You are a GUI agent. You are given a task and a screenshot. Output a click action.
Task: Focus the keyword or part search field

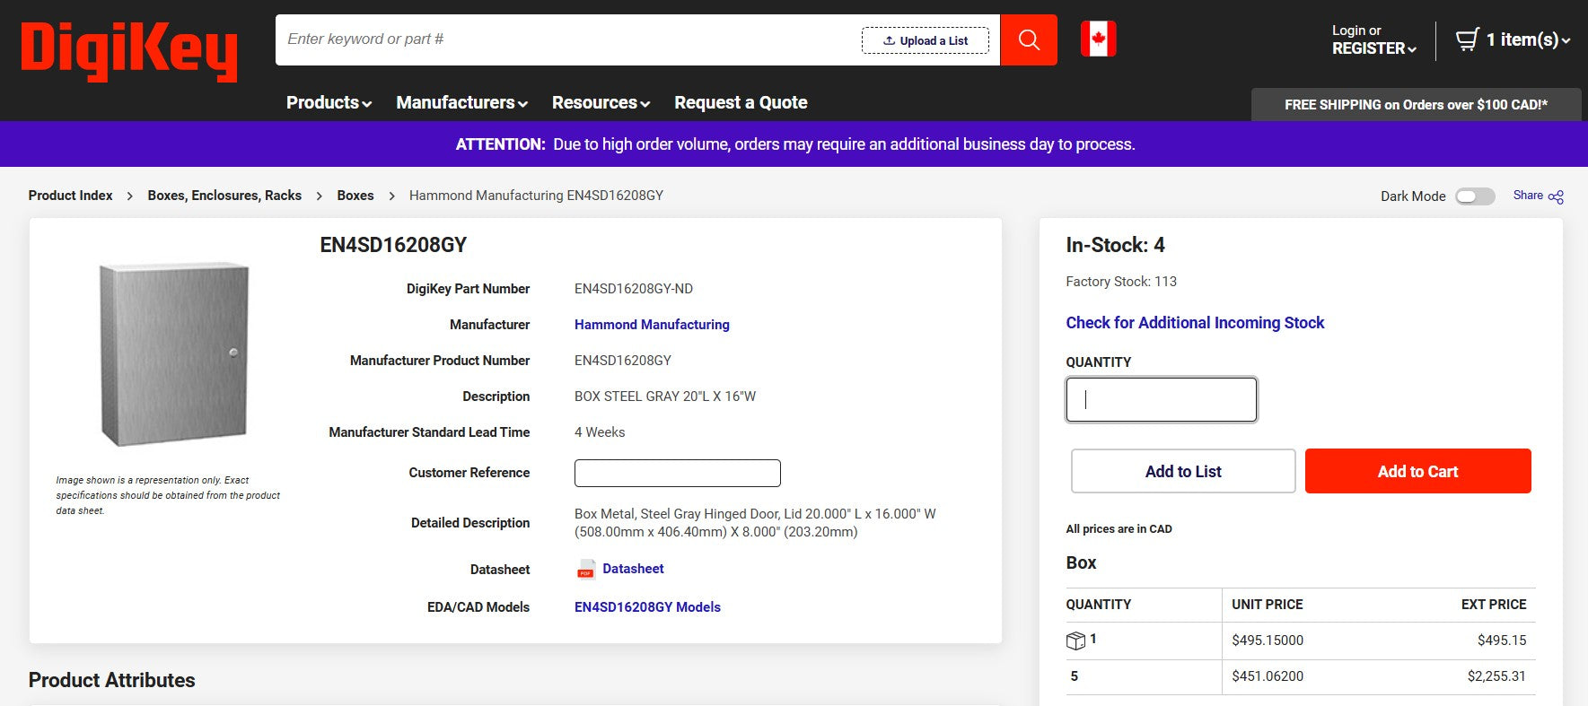pyautogui.click(x=570, y=39)
